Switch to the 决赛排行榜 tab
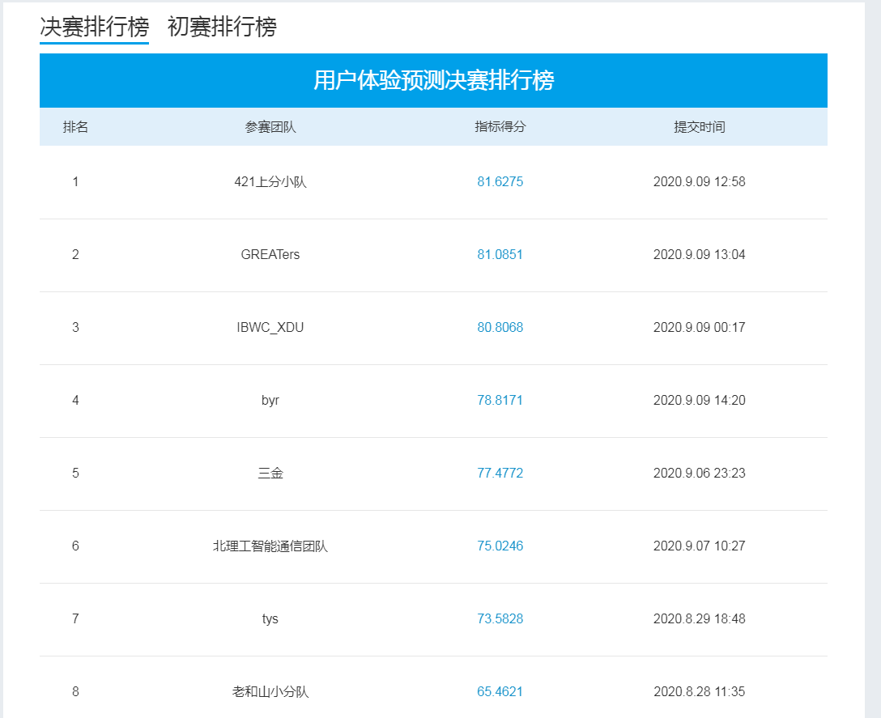The width and height of the screenshot is (881, 718). click(94, 27)
